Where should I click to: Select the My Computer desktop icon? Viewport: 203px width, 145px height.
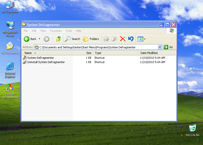10,7
